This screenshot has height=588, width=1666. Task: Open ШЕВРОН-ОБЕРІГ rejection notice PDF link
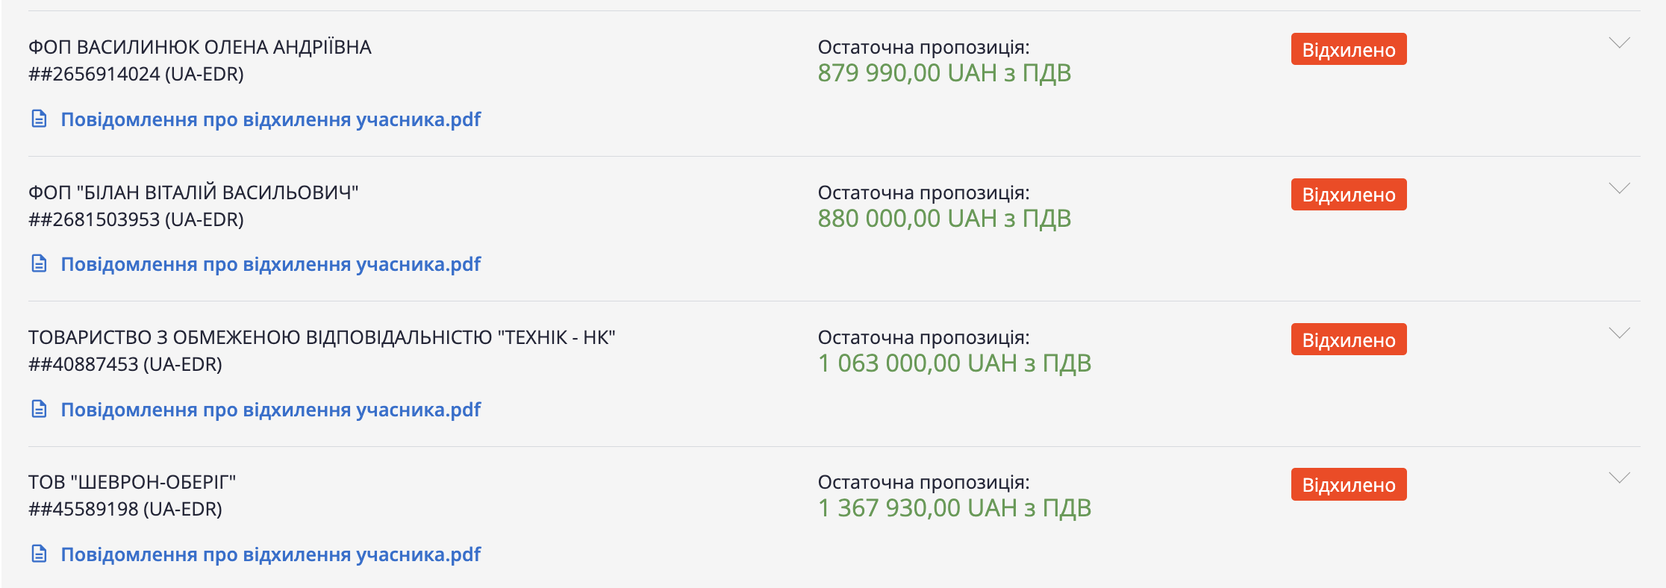(270, 554)
